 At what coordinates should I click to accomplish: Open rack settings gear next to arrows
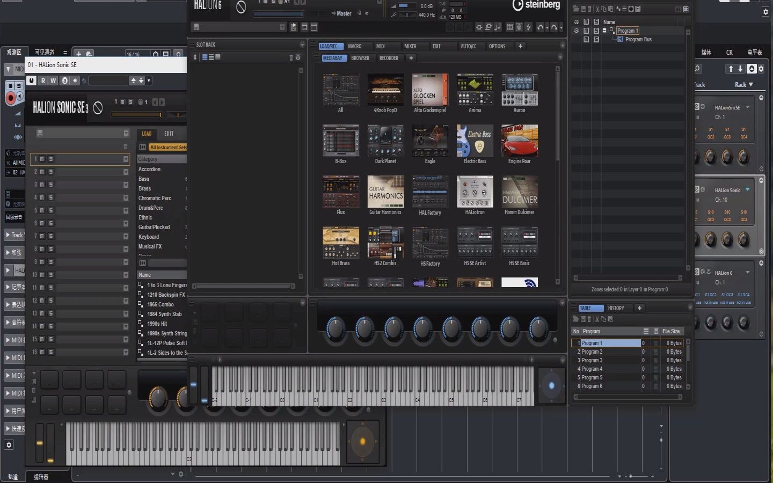pos(761,69)
